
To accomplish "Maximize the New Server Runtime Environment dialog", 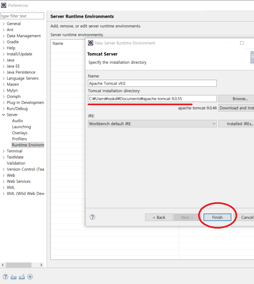I will pos(242,43).
